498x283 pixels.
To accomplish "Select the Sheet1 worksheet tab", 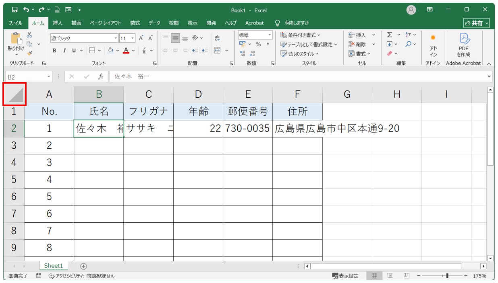I will click(x=54, y=266).
